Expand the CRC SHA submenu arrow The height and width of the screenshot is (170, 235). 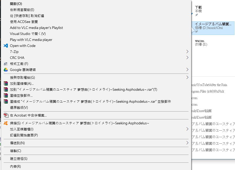pyautogui.click(x=187, y=58)
